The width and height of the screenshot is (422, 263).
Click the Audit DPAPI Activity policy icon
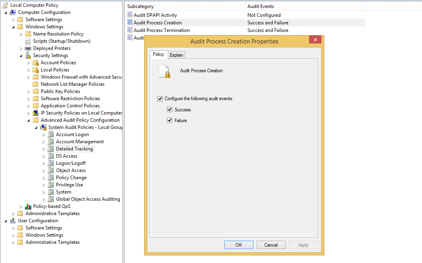pyautogui.click(x=130, y=15)
